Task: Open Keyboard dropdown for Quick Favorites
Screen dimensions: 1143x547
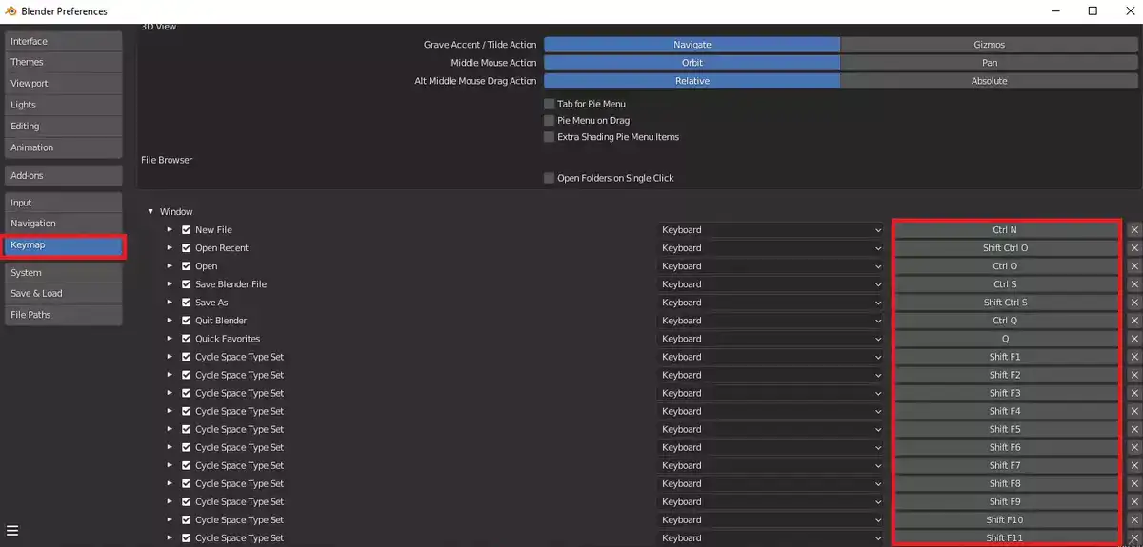Action: [x=772, y=339]
